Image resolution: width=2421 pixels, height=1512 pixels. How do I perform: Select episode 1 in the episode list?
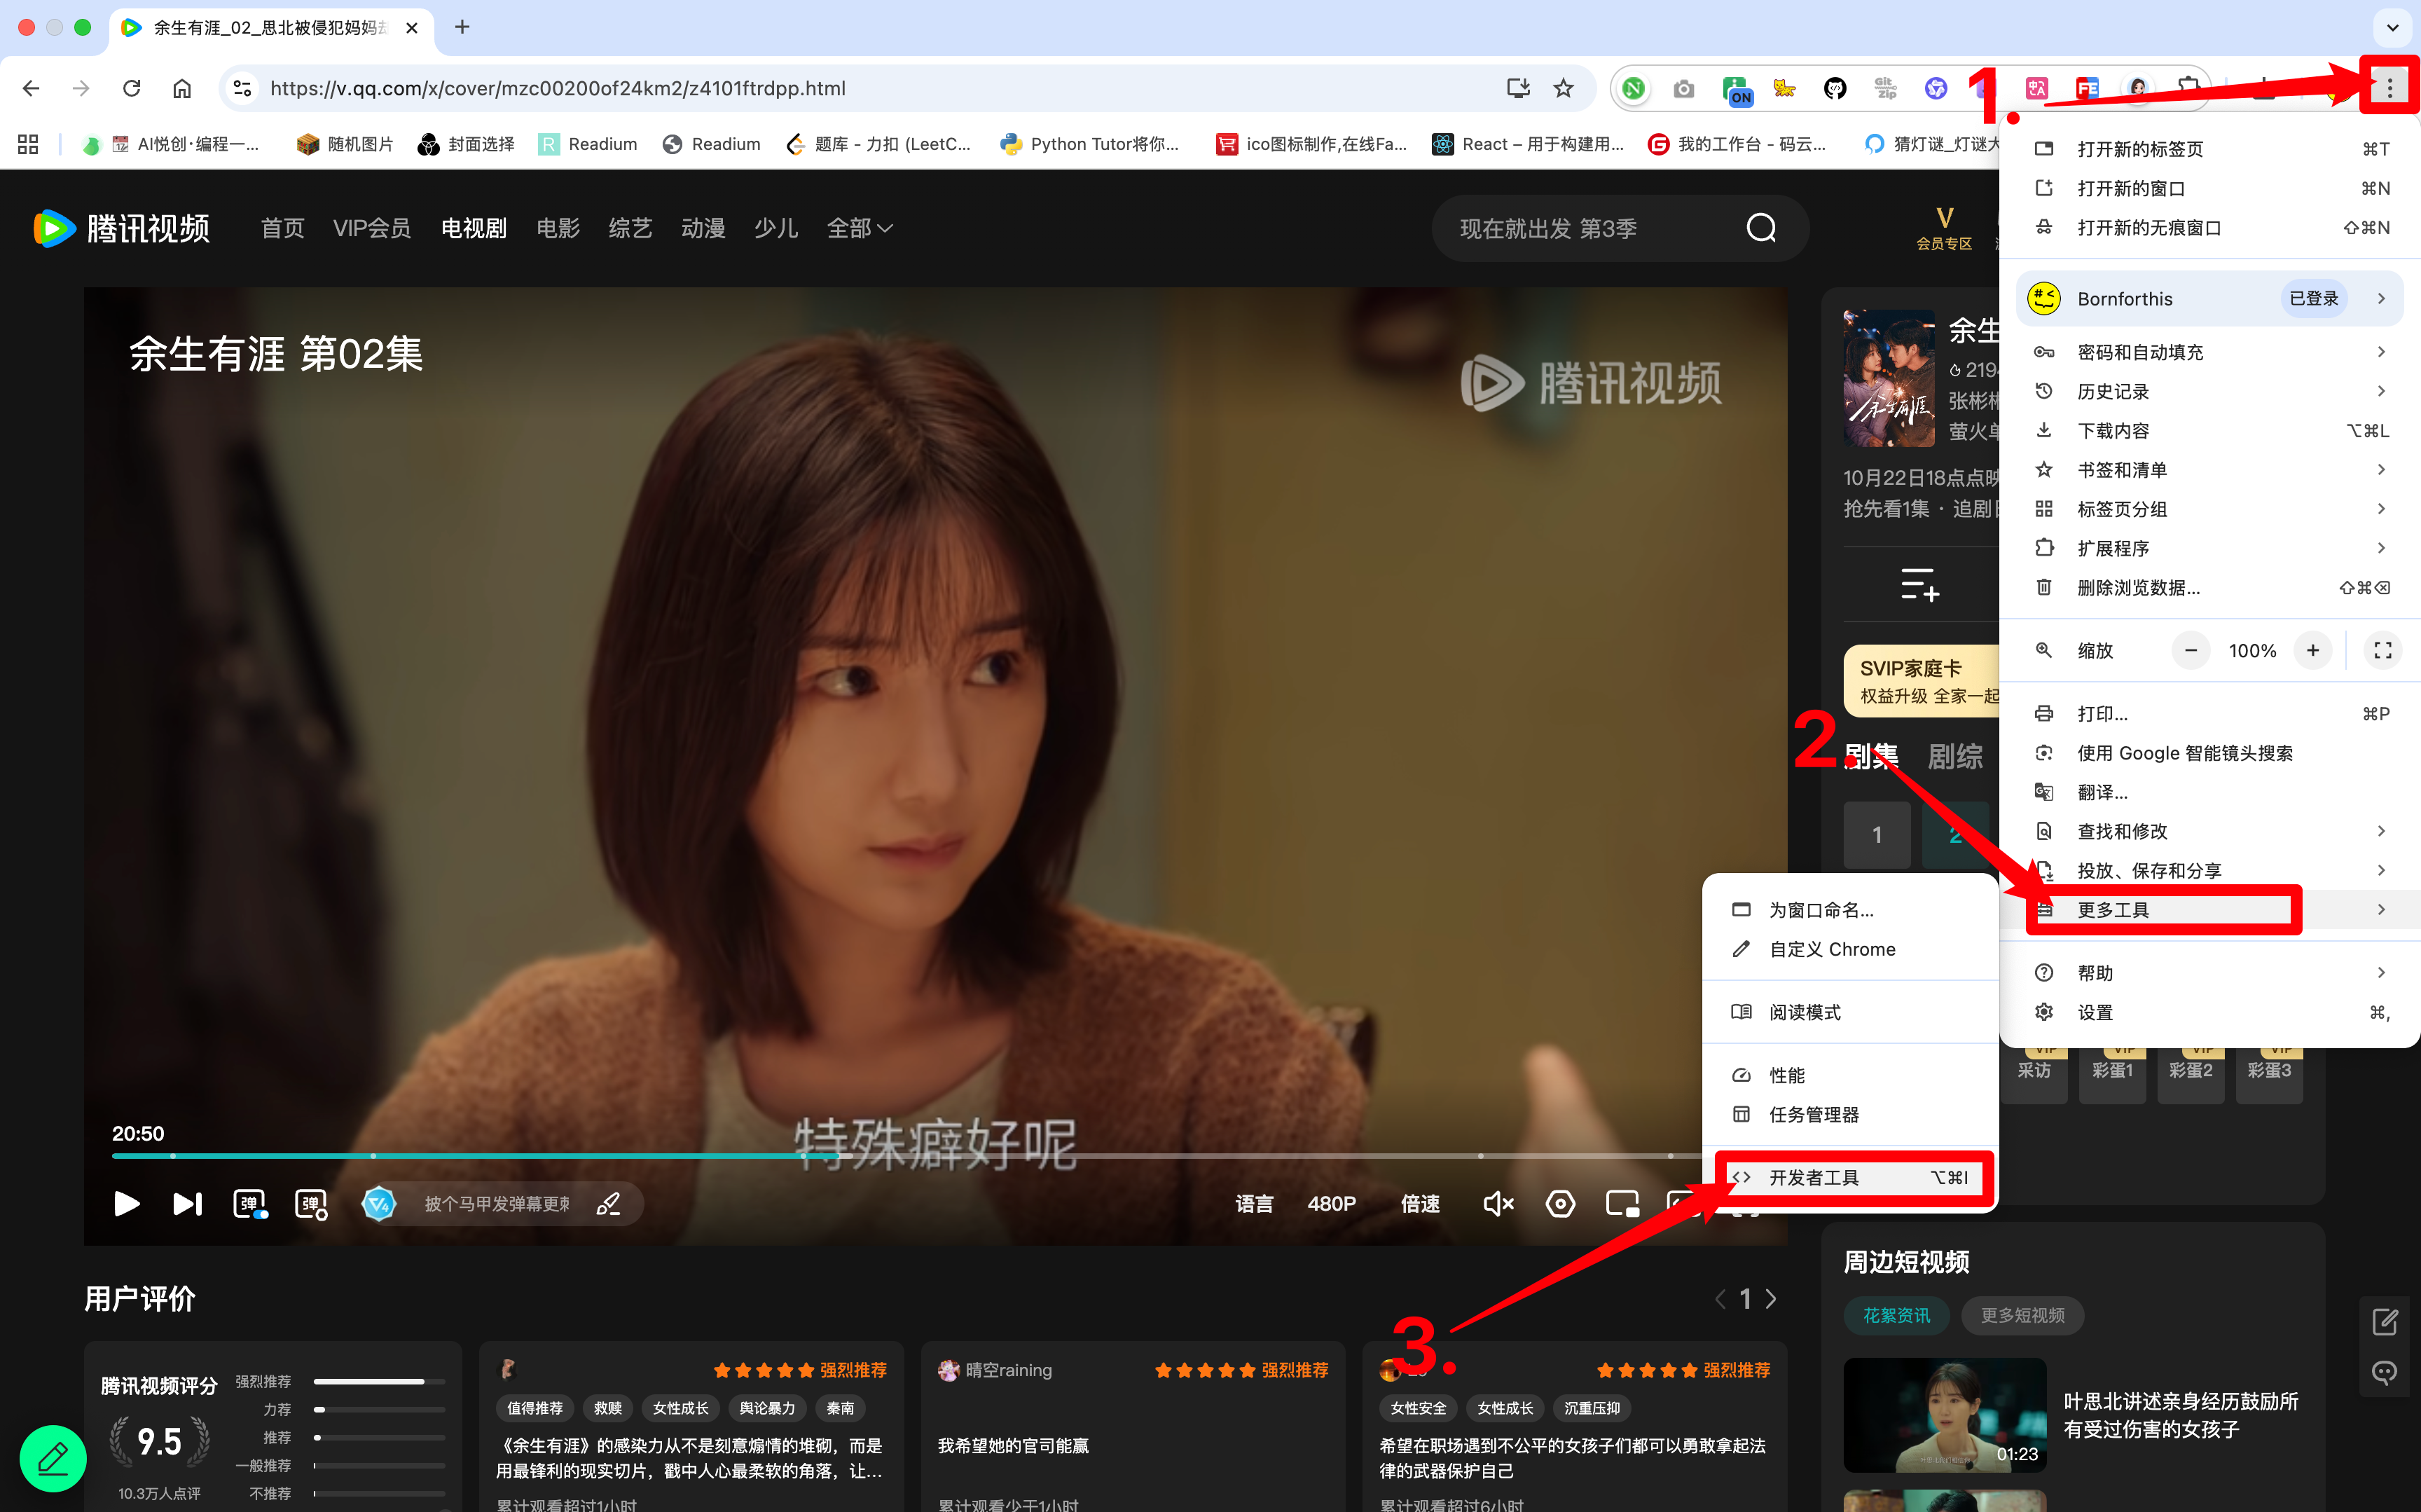click(1876, 834)
